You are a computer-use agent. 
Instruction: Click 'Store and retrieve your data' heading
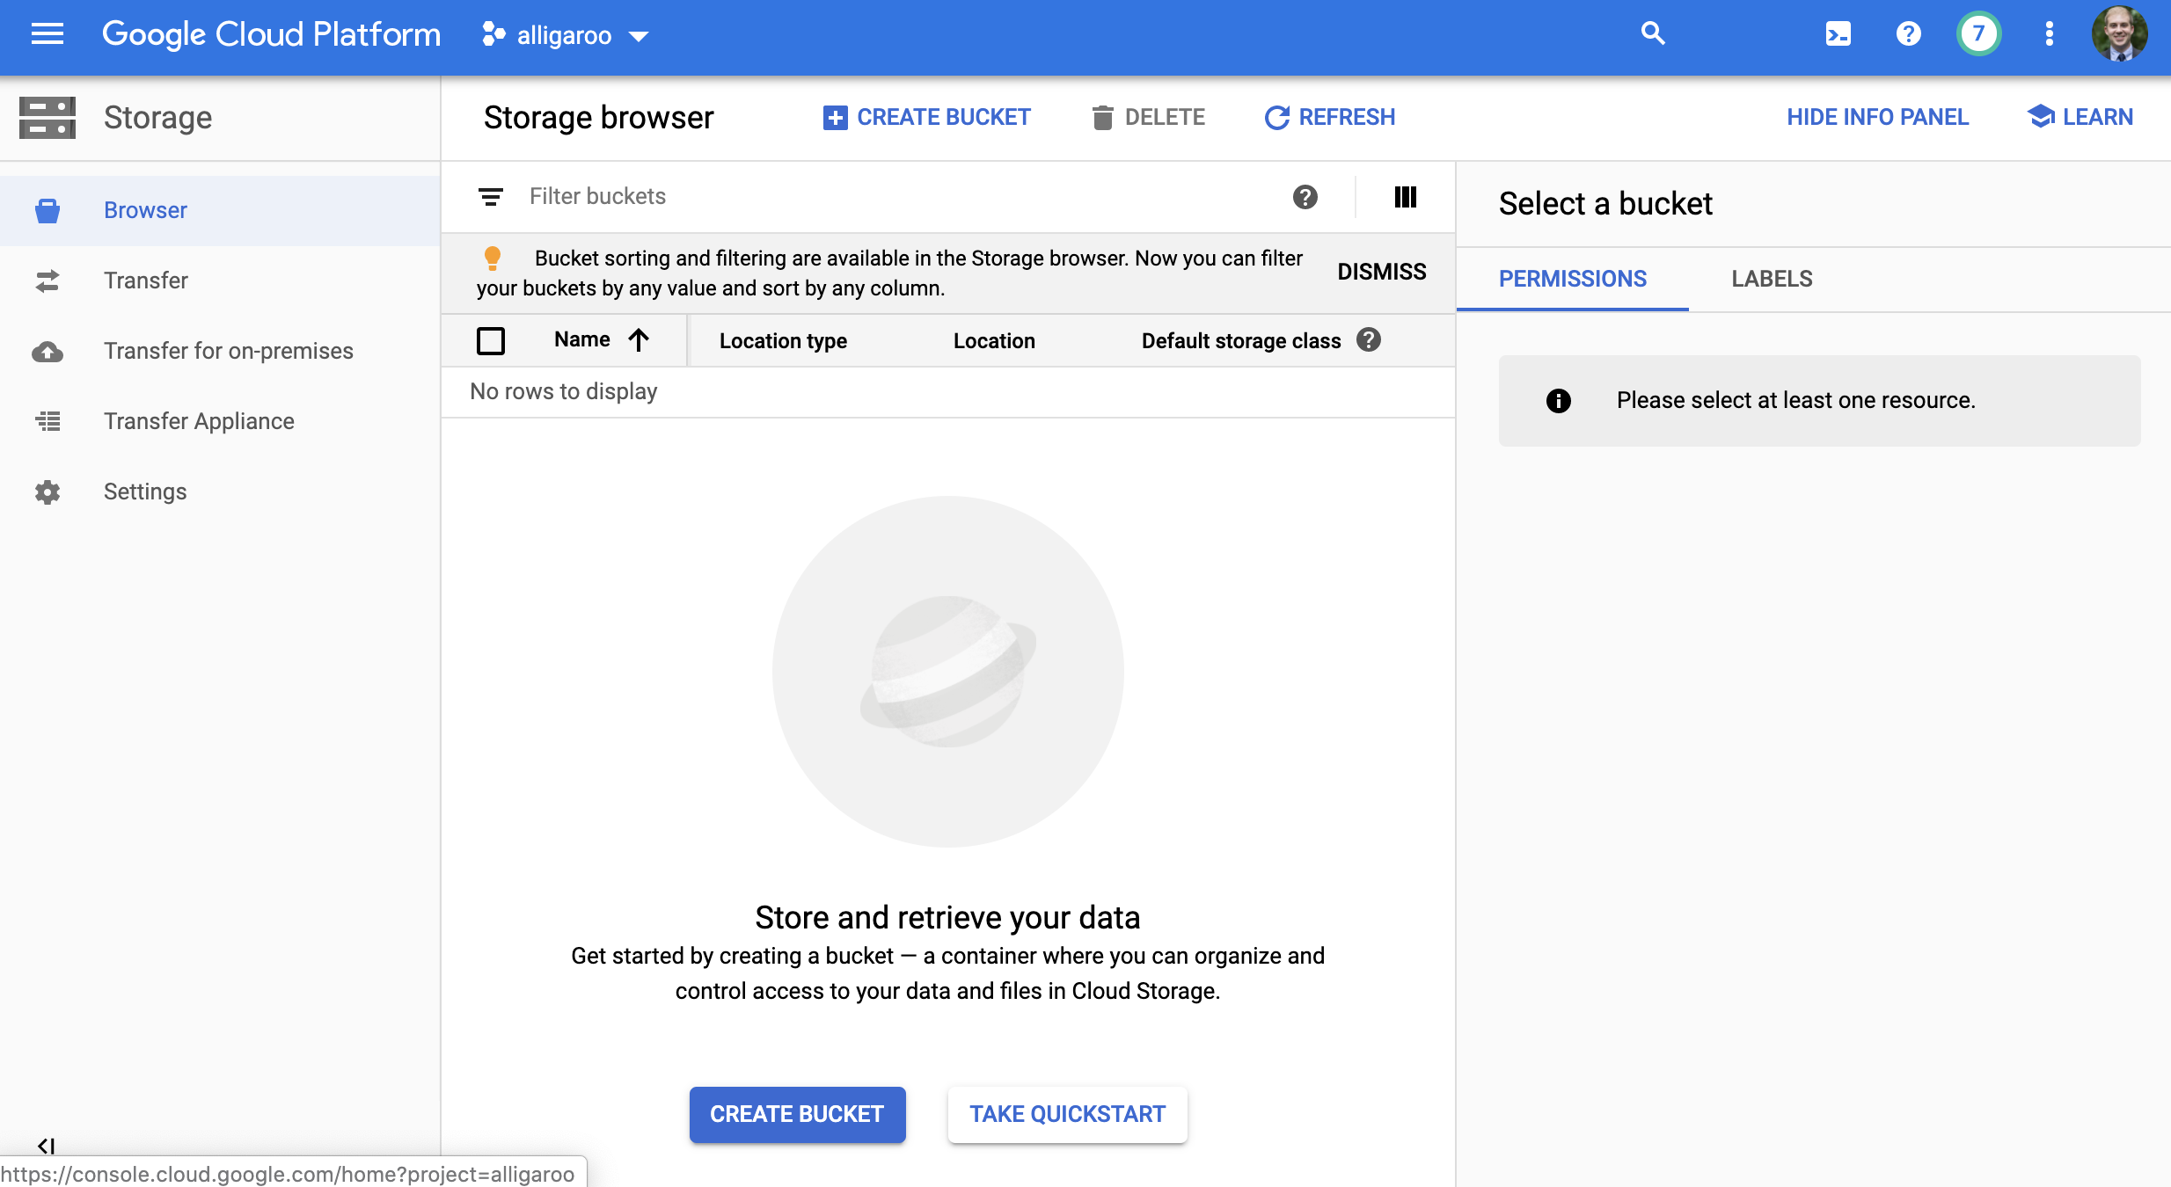947,917
